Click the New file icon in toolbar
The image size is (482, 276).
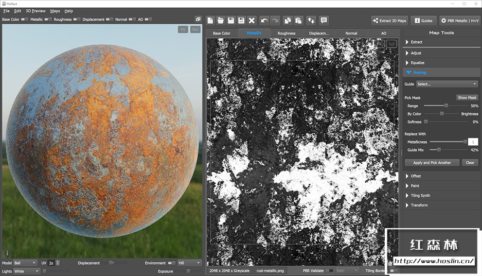[x=210, y=21]
